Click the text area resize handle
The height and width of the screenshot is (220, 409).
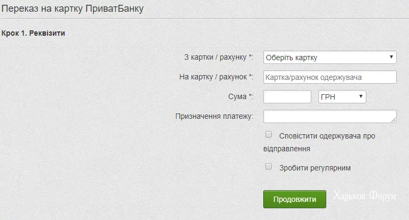click(394, 121)
